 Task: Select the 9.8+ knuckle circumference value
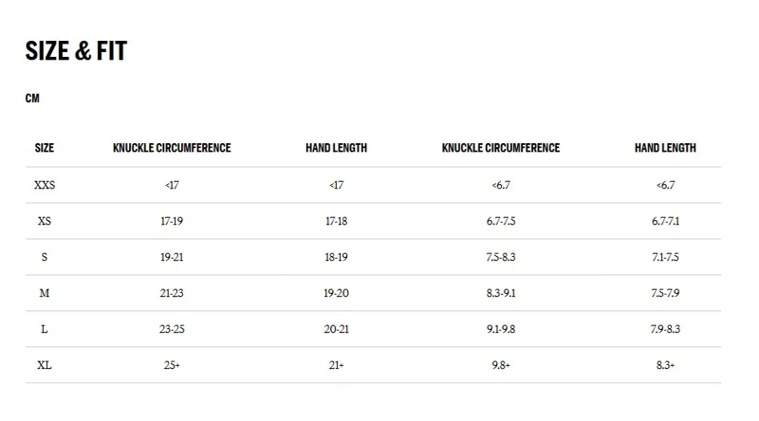tap(501, 365)
